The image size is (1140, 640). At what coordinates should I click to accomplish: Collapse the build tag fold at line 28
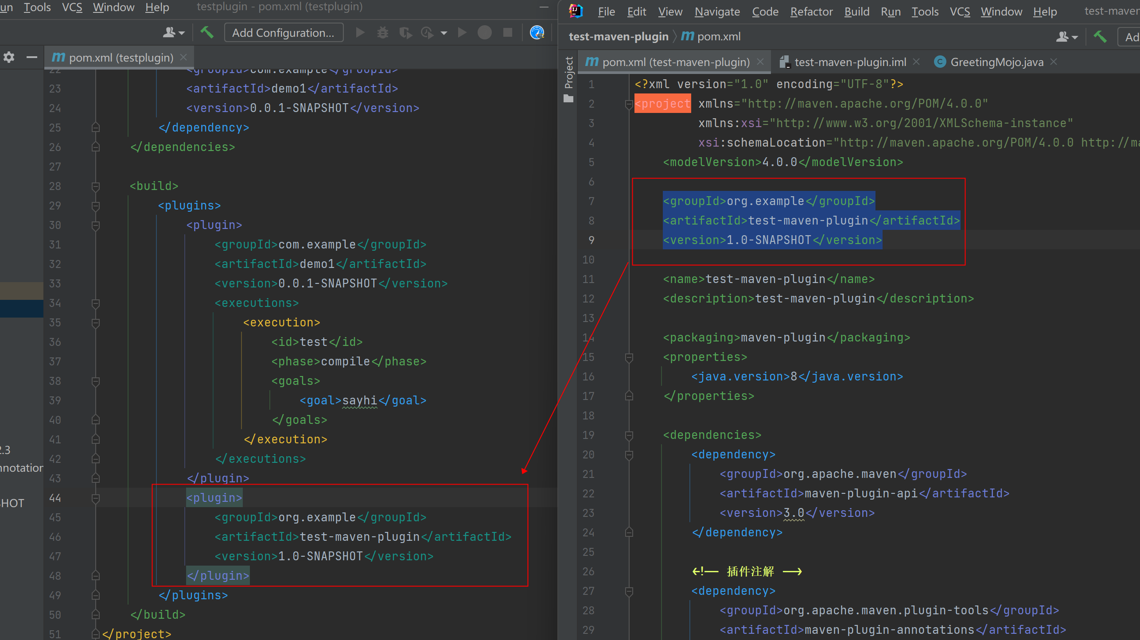[95, 186]
